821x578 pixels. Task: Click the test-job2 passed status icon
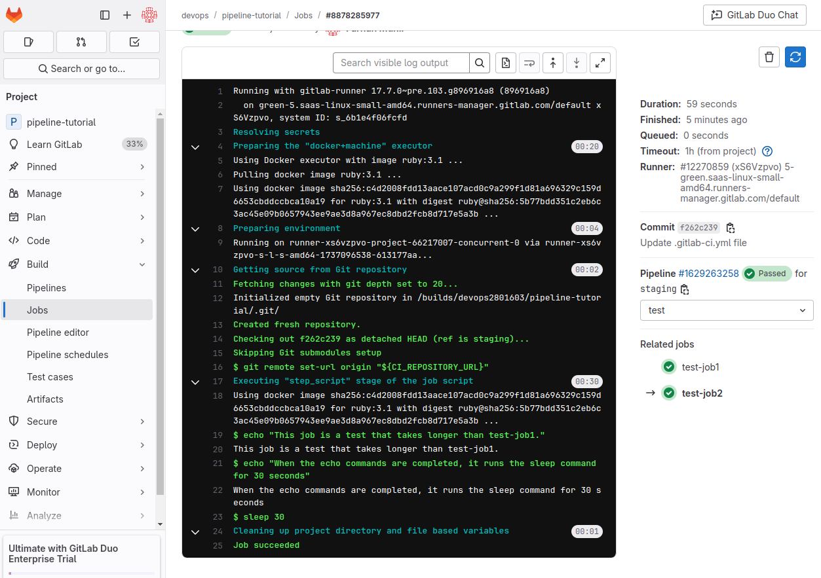tap(669, 393)
